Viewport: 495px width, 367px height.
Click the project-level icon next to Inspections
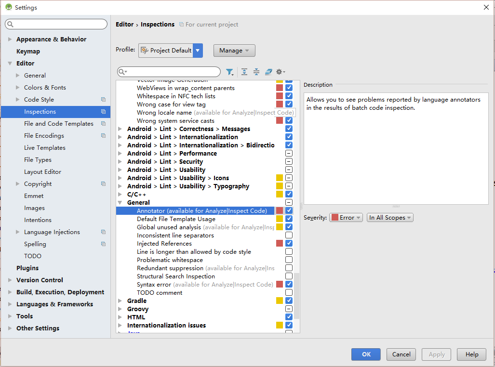(103, 111)
